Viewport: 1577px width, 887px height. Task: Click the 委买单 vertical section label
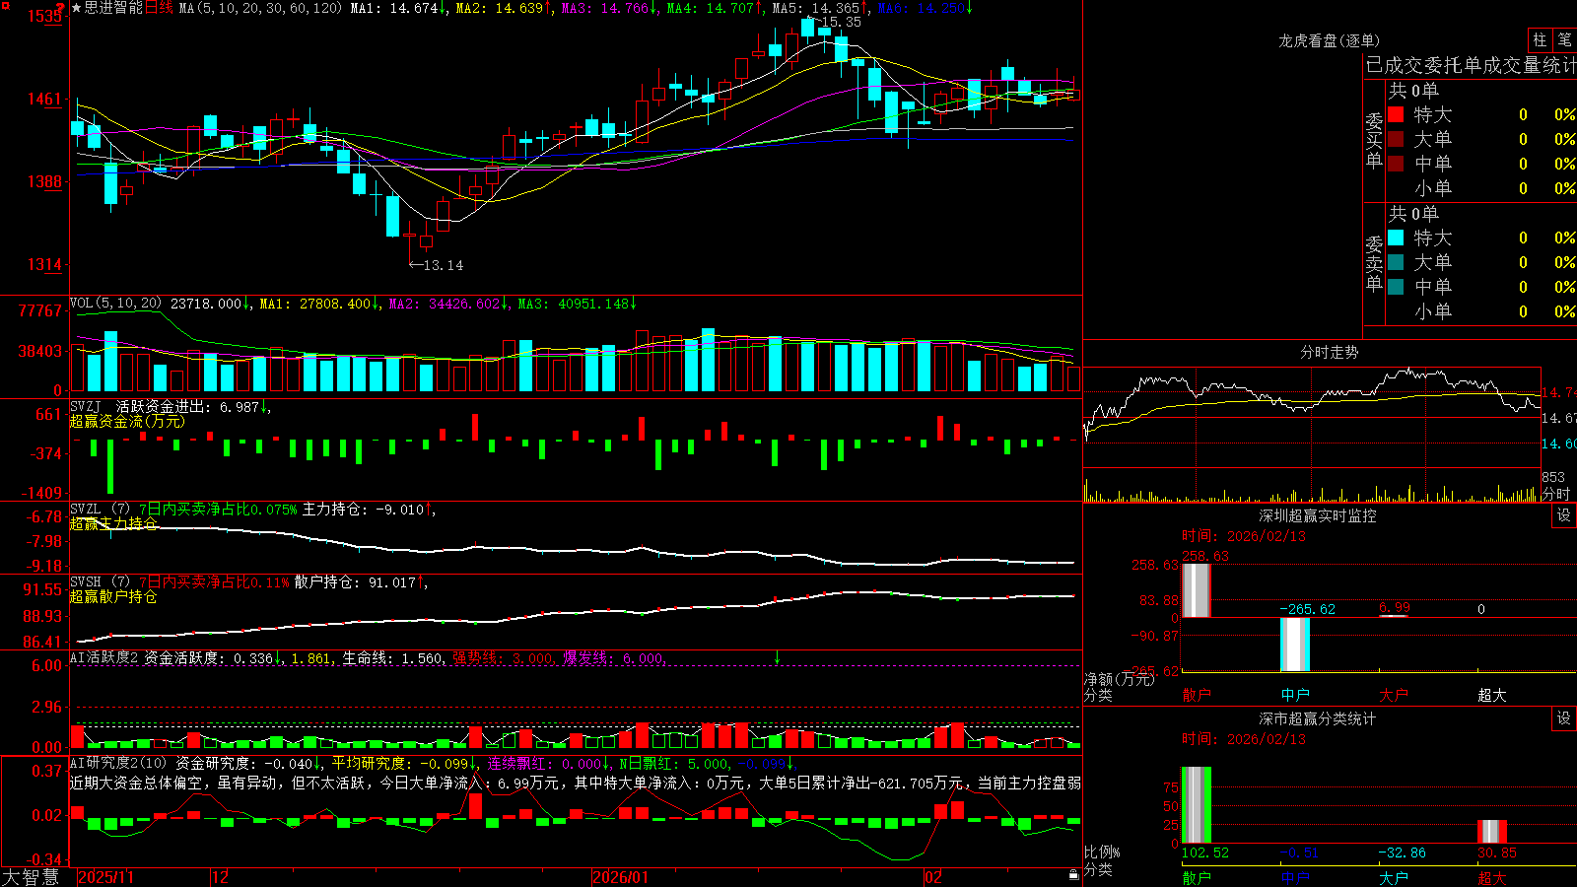[1374, 140]
